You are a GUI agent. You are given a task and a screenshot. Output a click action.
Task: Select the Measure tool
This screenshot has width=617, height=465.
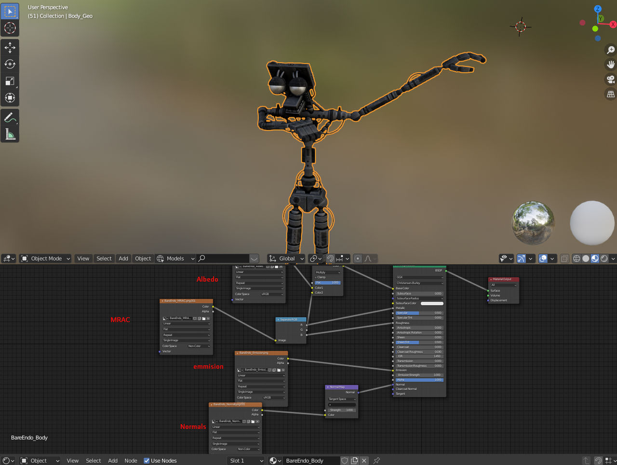coord(10,134)
